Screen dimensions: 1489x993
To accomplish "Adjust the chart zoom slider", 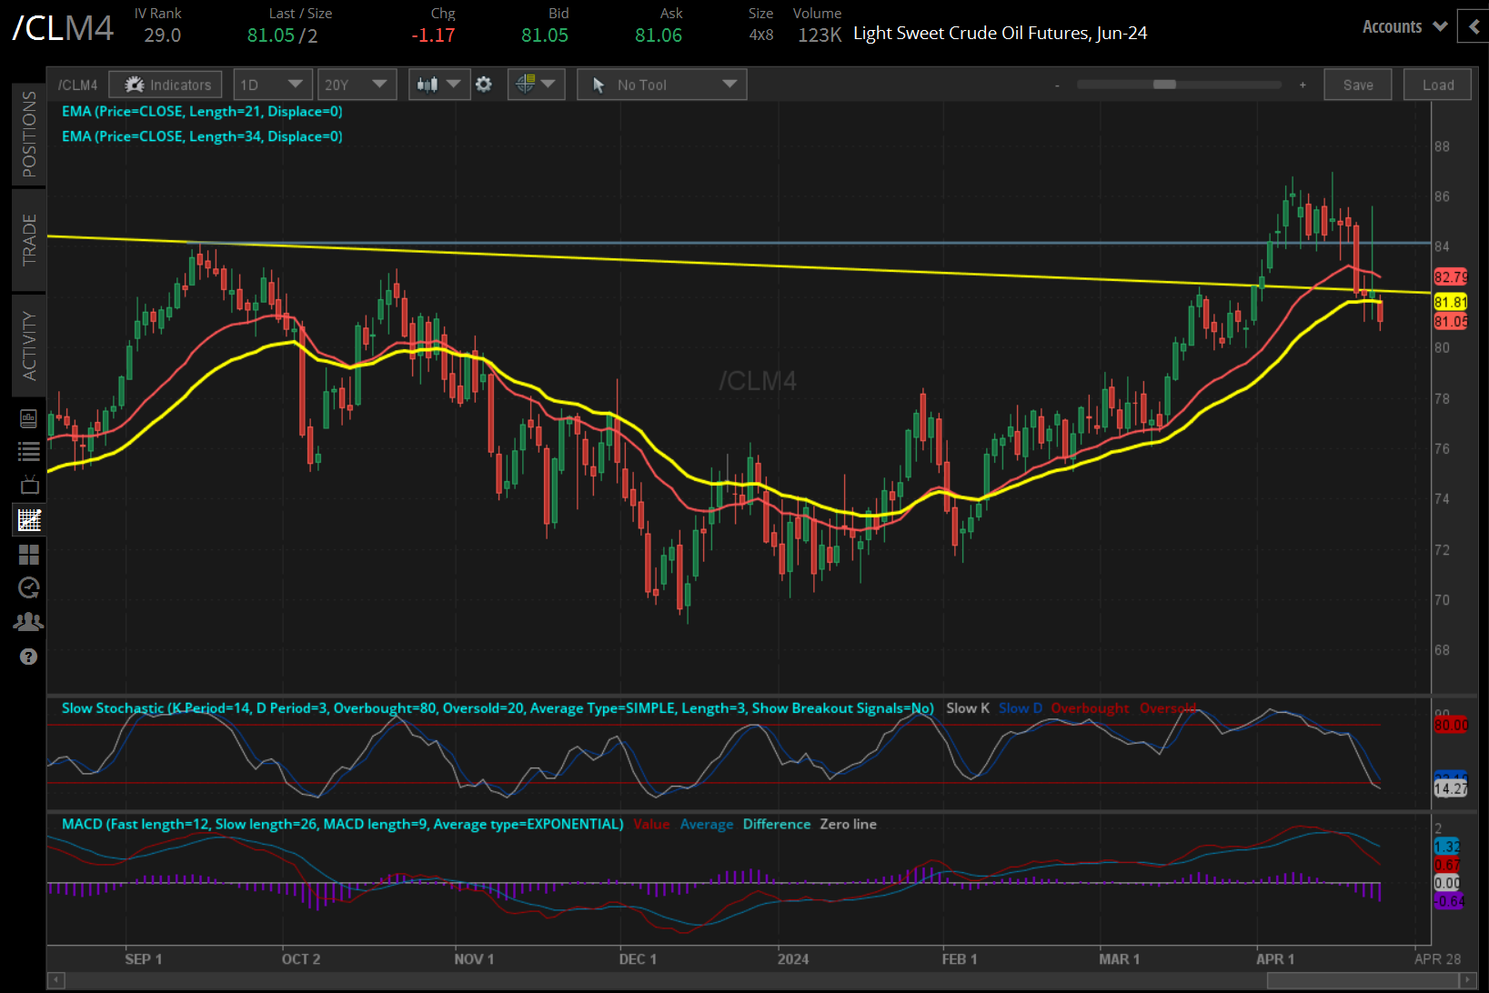I will 1164,84.
